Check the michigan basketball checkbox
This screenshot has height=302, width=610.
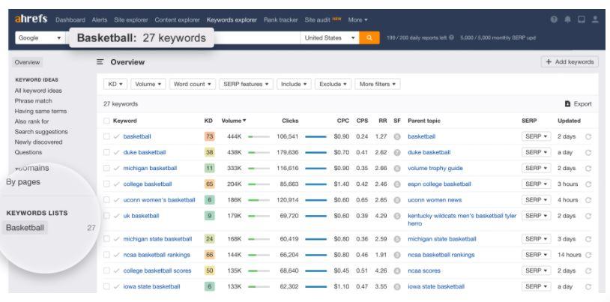(x=106, y=168)
